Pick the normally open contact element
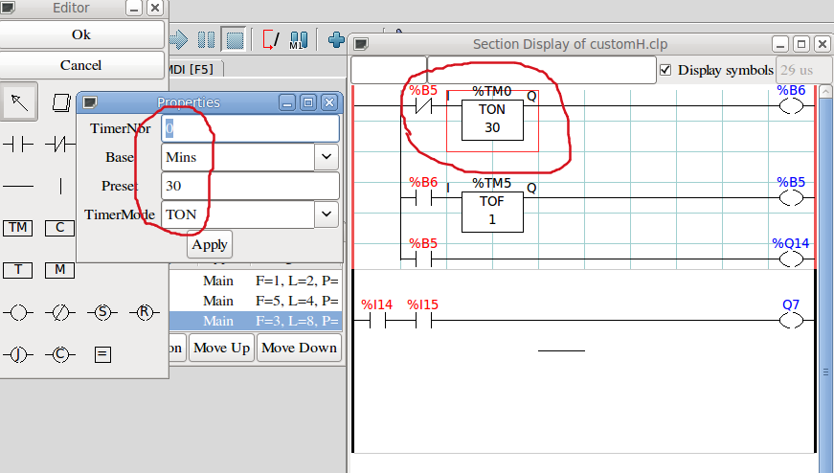 tap(18, 145)
